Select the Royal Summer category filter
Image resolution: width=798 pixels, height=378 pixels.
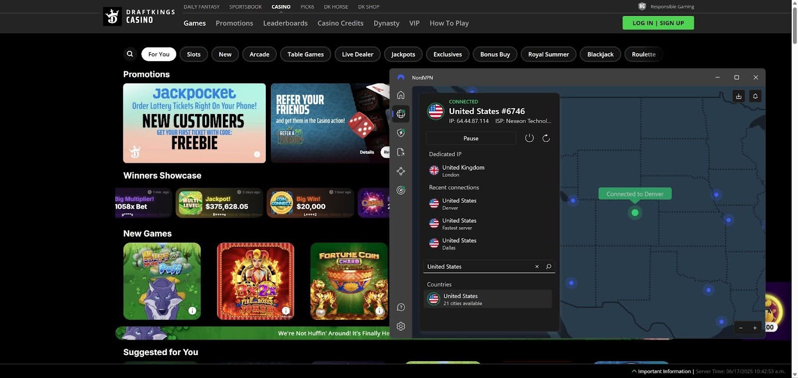(x=548, y=54)
